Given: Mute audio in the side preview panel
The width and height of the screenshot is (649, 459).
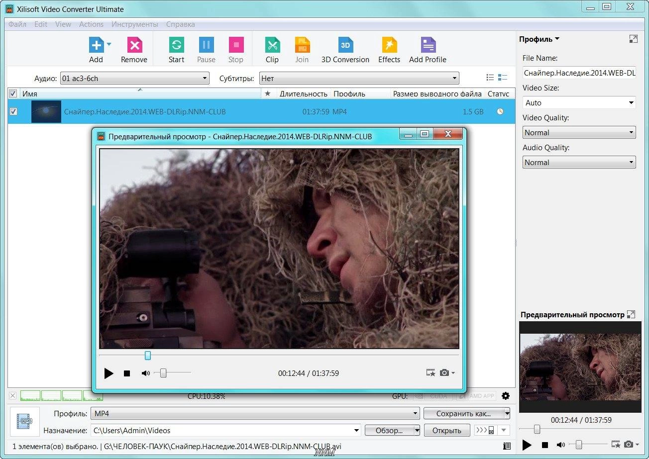Looking at the screenshot, I should pyautogui.click(x=561, y=445).
